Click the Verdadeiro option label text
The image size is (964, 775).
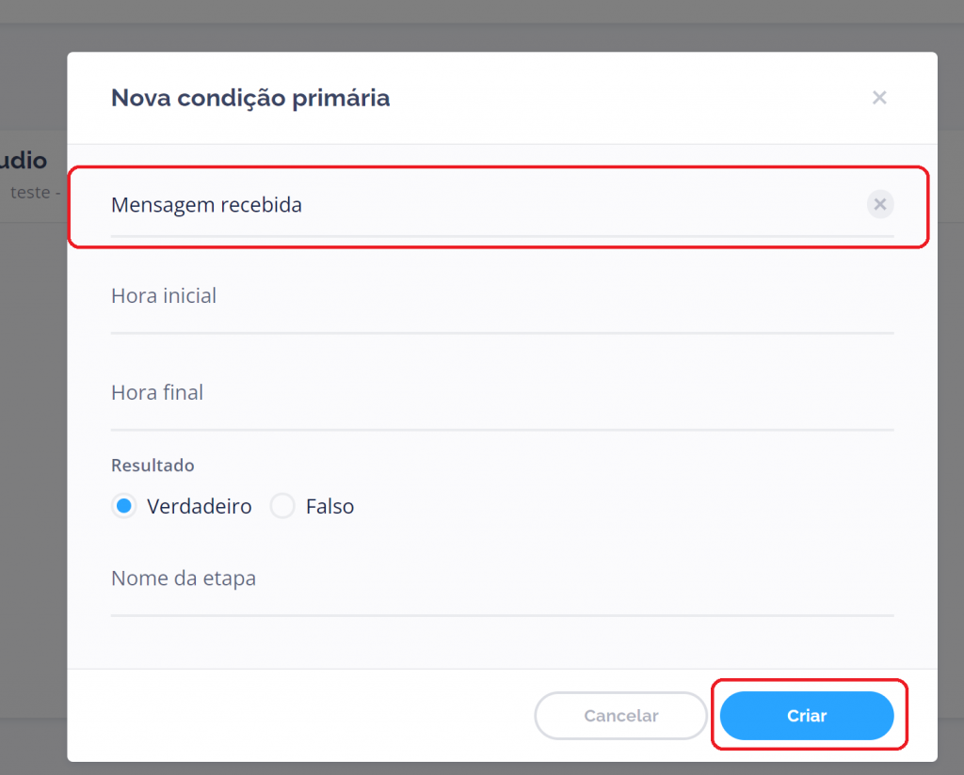(200, 506)
